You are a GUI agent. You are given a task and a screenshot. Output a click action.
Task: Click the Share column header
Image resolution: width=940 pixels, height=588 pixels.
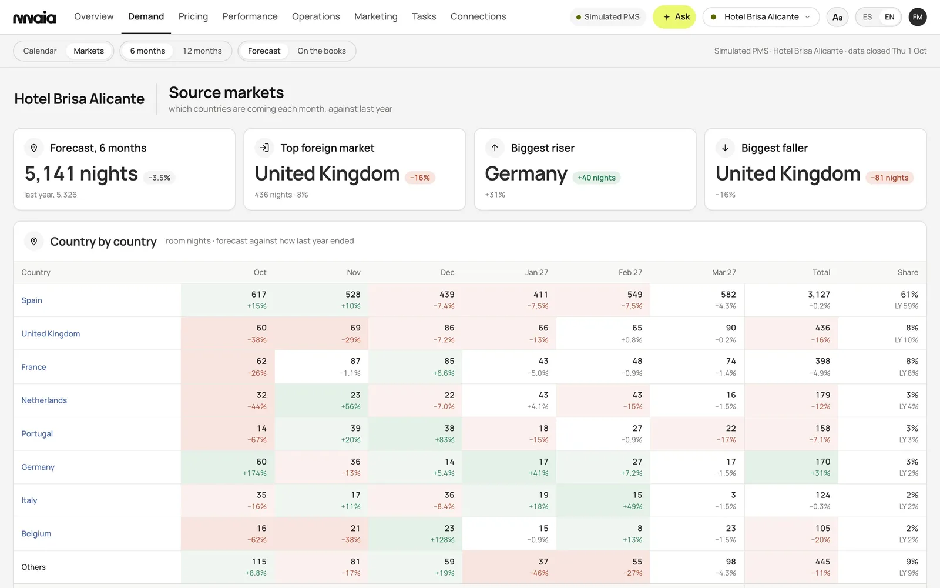[x=908, y=273]
